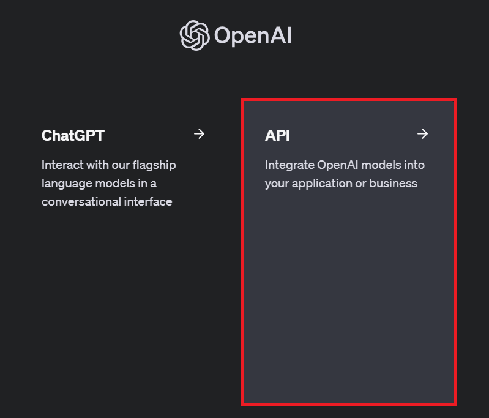Click the OpenAI wordmark text
Image resolution: width=489 pixels, height=418 pixels.
click(x=253, y=36)
